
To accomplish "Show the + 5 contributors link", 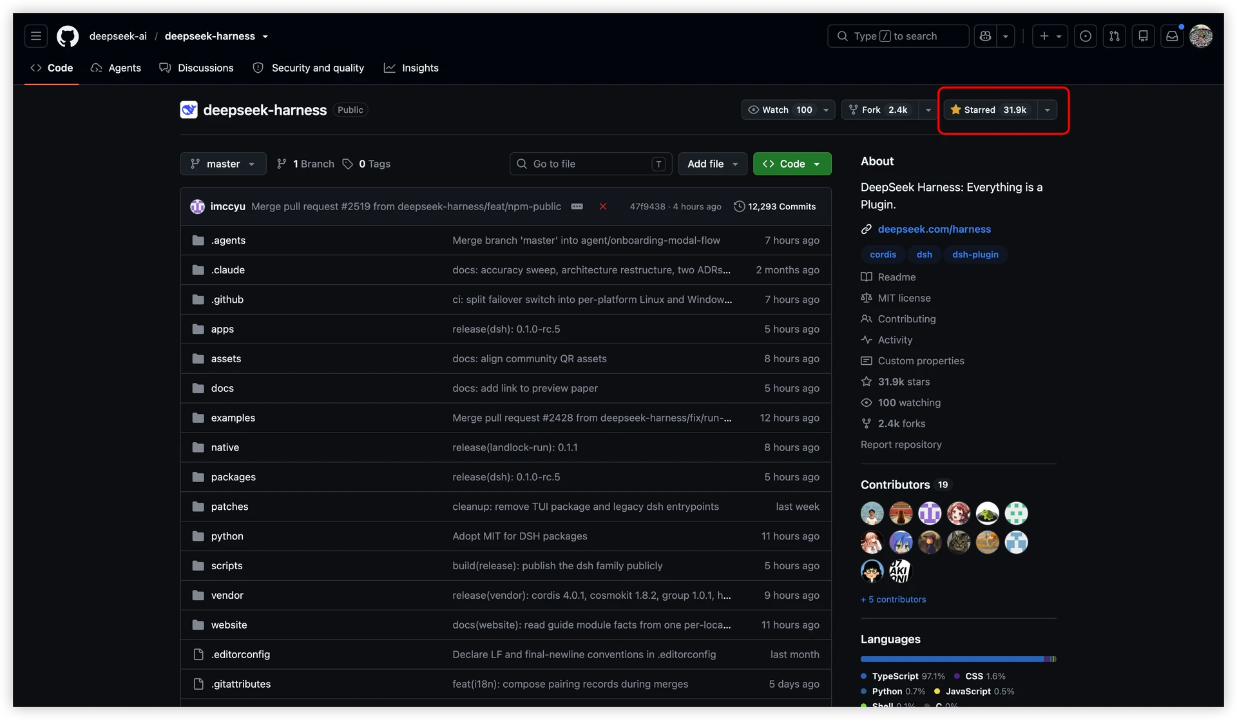I will pyautogui.click(x=893, y=599).
